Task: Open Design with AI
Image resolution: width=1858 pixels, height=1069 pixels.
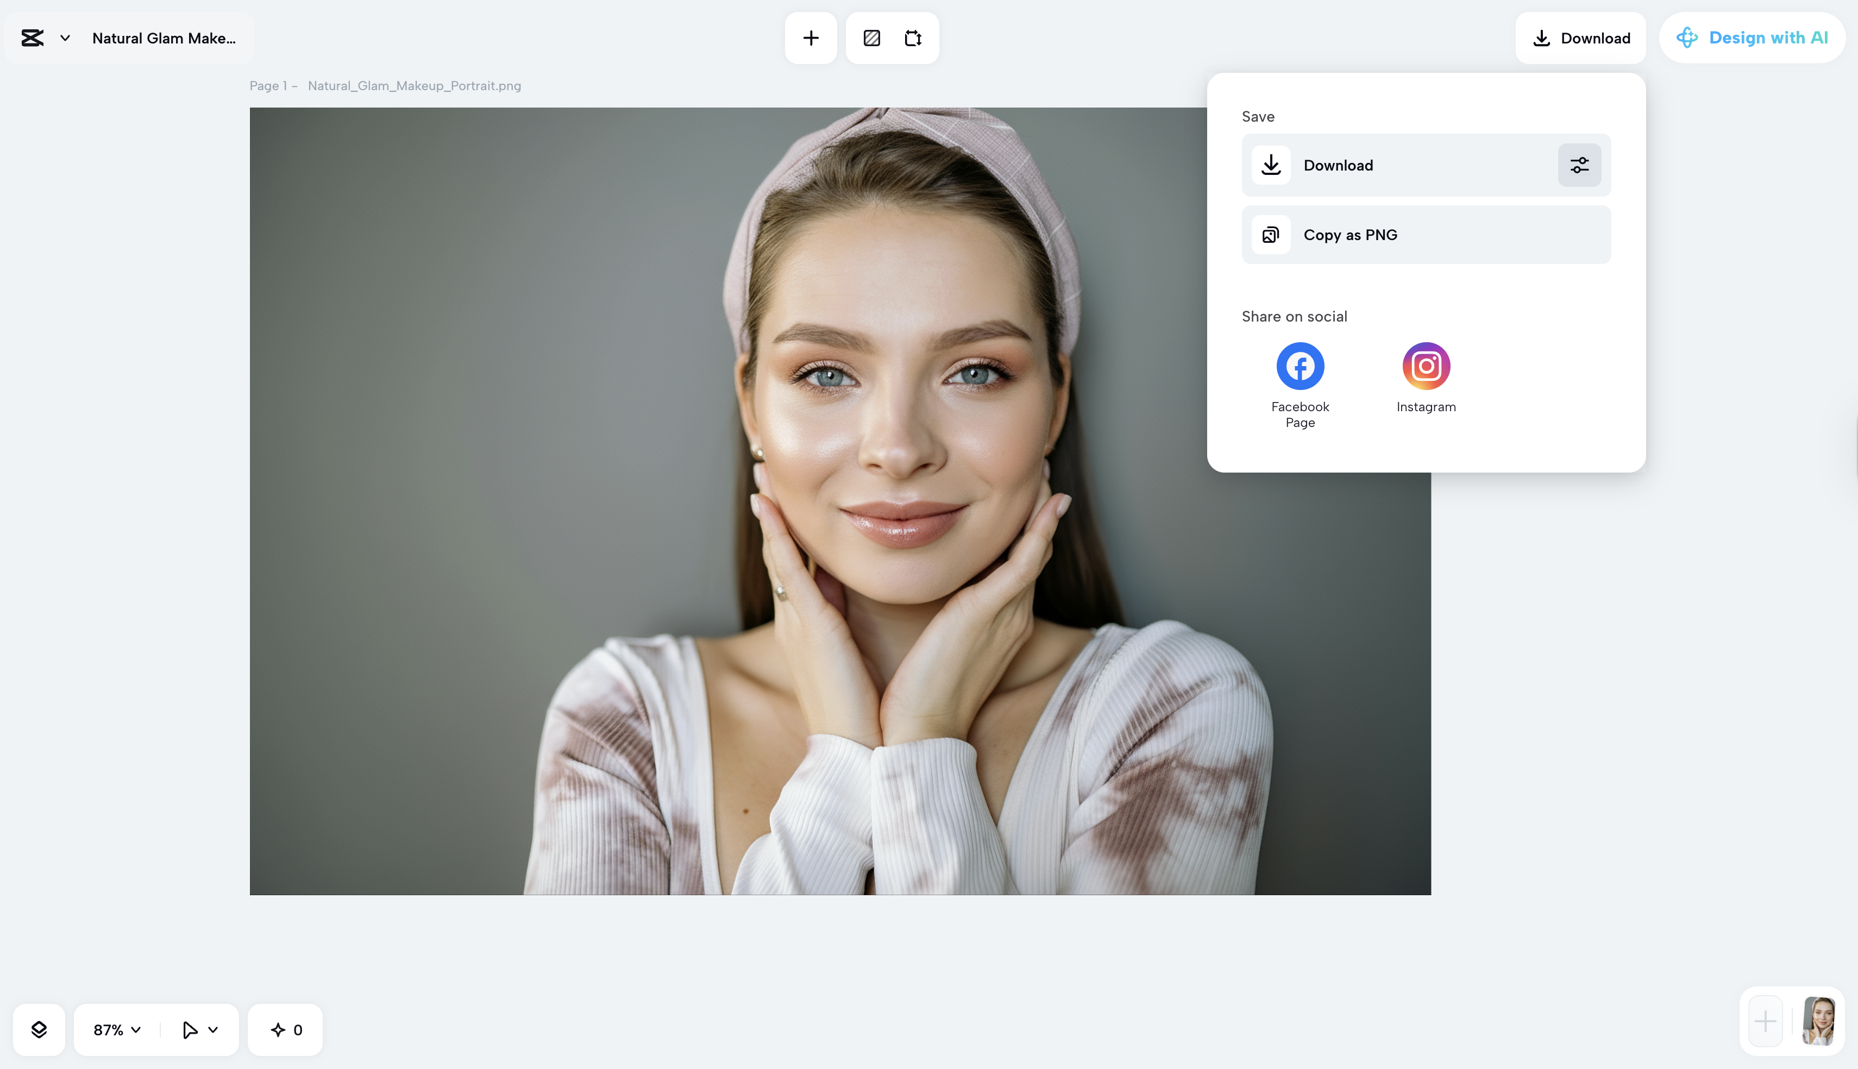Action: click(1752, 37)
